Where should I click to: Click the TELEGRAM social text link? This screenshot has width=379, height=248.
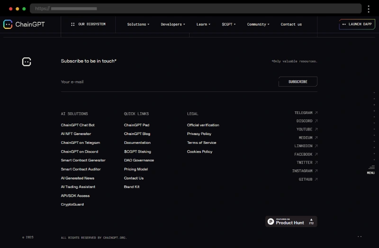tap(303, 113)
